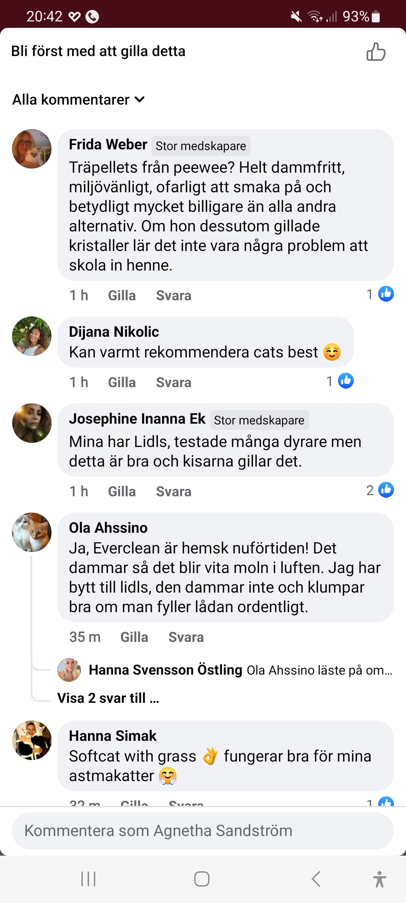Tap the Android home button
The width and height of the screenshot is (406, 903).
(202, 879)
